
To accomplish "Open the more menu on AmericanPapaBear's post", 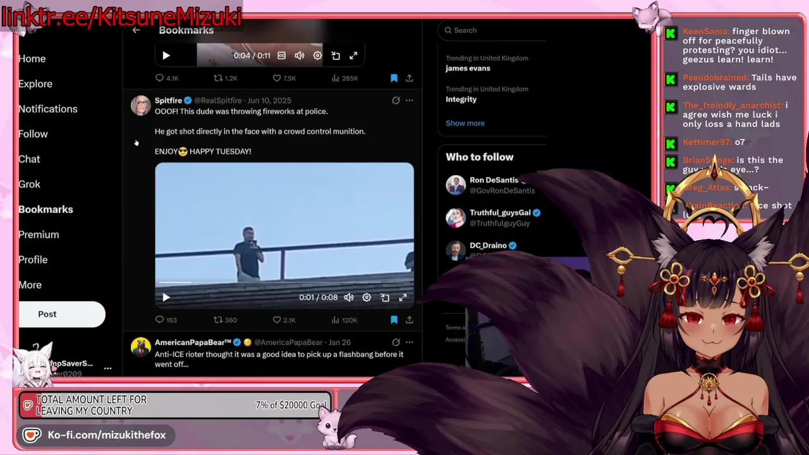I will [410, 343].
